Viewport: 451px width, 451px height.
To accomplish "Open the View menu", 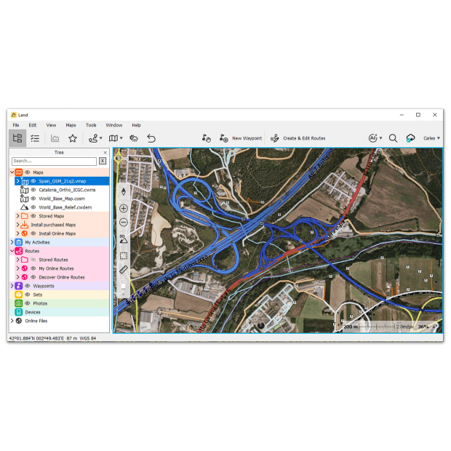I will tap(51, 125).
